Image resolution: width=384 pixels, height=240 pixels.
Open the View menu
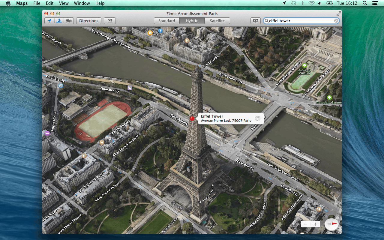(64, 3)
